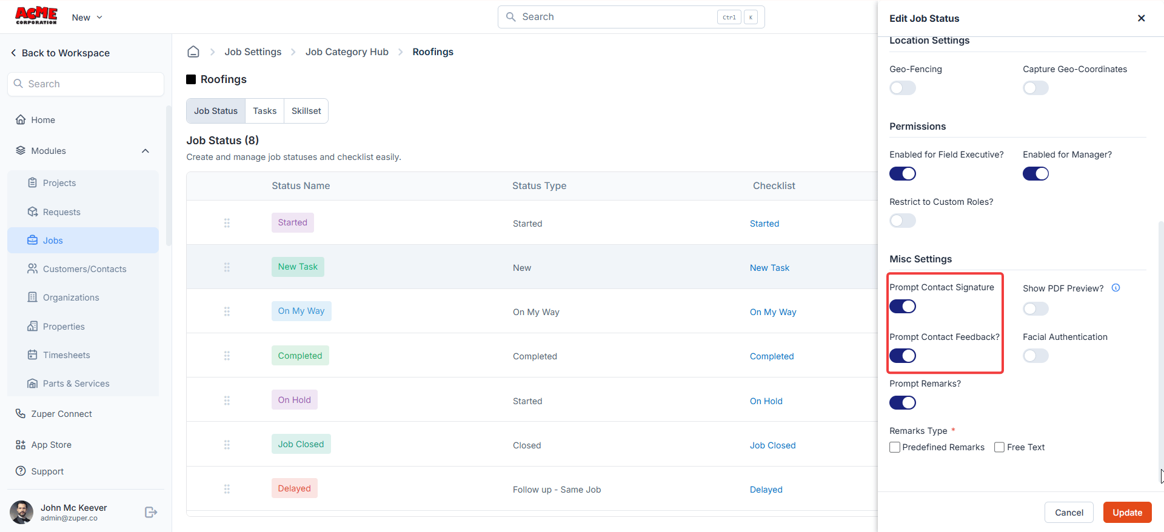
Task: Open the Job Closed checklist link
Action: point(772,445)
